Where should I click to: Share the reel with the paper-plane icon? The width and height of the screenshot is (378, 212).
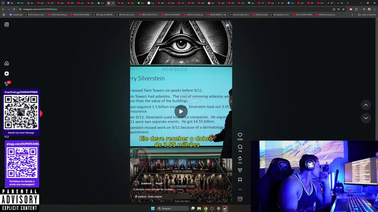pos(240,170)
